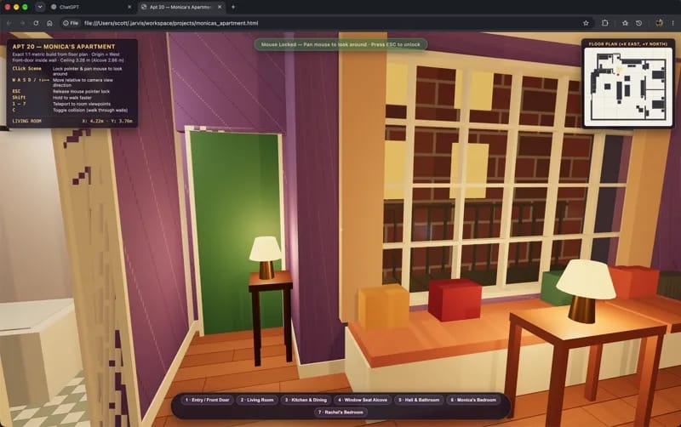
Task: Jump to 3 · Kitchen & Dining
Action: click(306, 400)
